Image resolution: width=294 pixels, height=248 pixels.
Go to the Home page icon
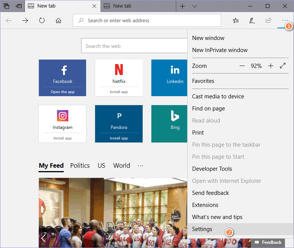pyautogui.click(x=58, y=20)
